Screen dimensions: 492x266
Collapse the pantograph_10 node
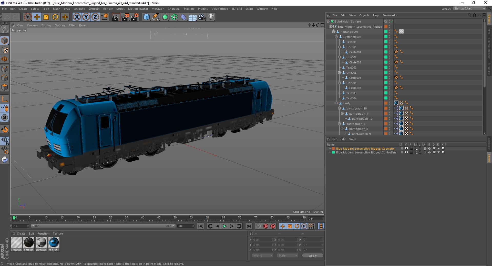(340, 108)
